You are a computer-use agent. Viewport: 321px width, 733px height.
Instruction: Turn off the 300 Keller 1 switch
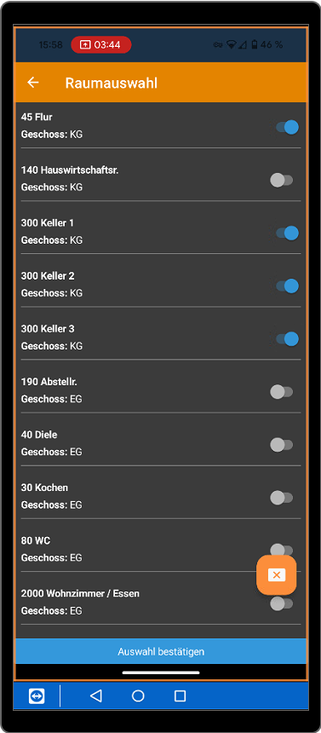[x=286, y=233]
